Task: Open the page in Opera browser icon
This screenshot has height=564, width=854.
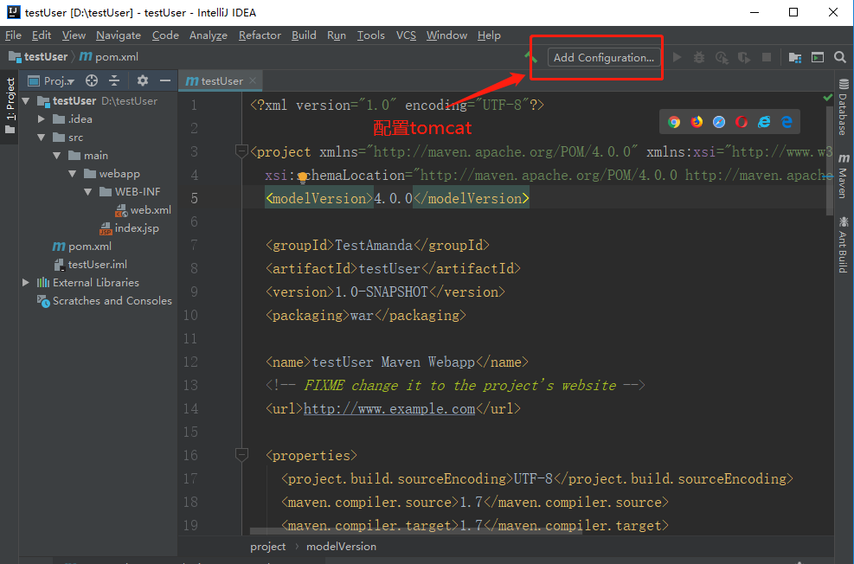Action: [x=742, y=122]
